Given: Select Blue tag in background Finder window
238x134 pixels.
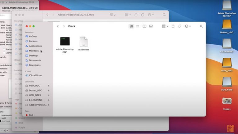Looking at the screenshot, I should click(21, 123).
